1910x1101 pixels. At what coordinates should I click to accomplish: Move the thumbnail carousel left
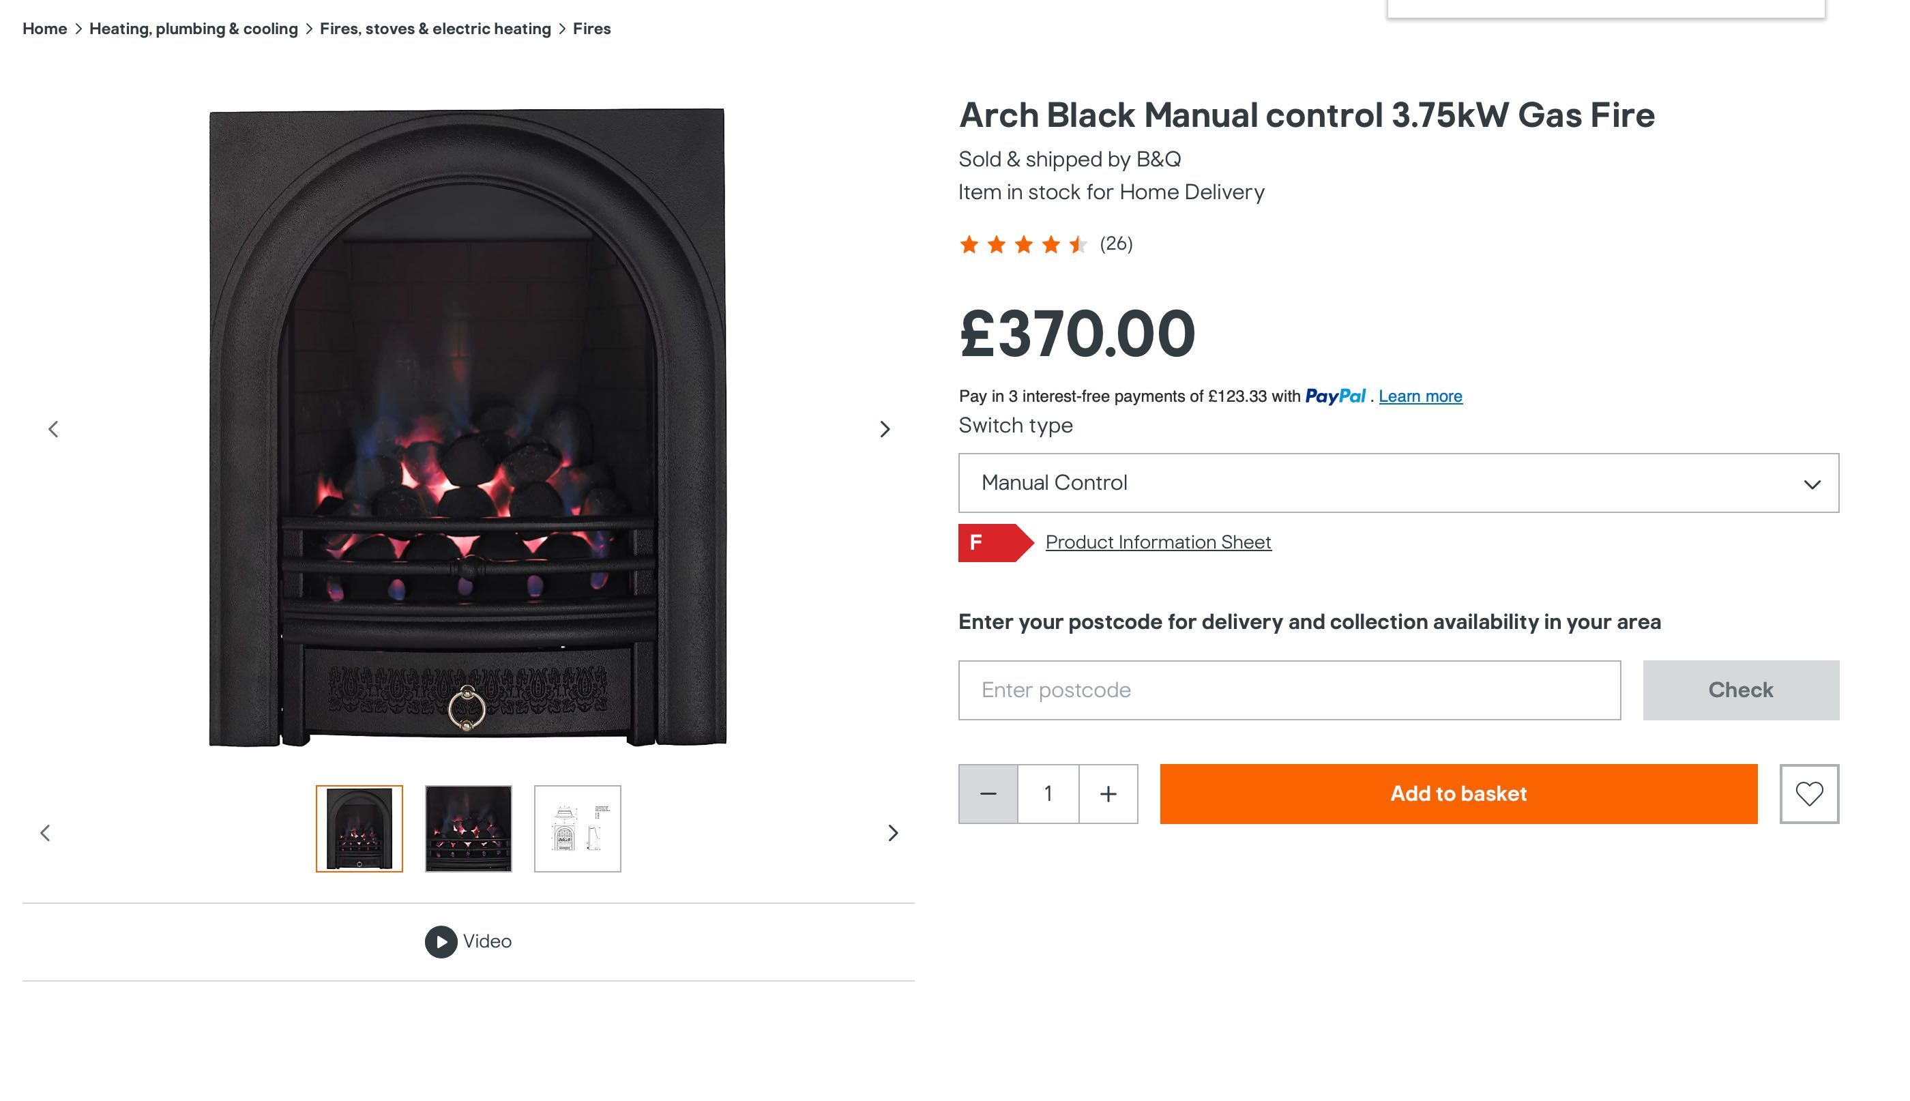pos(46,832)
